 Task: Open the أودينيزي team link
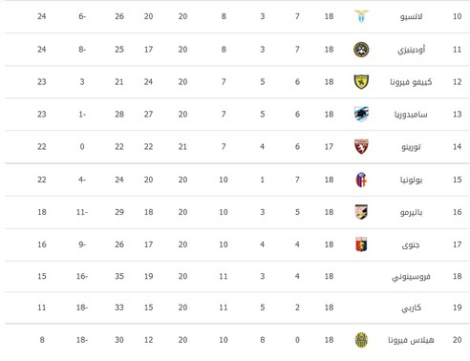coord(411,50)
